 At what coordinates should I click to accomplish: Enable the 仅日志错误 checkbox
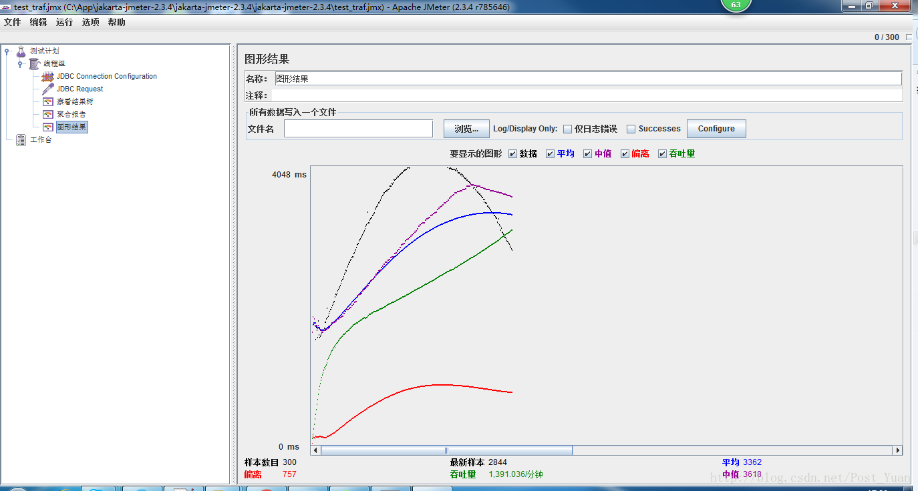[567, 129]
